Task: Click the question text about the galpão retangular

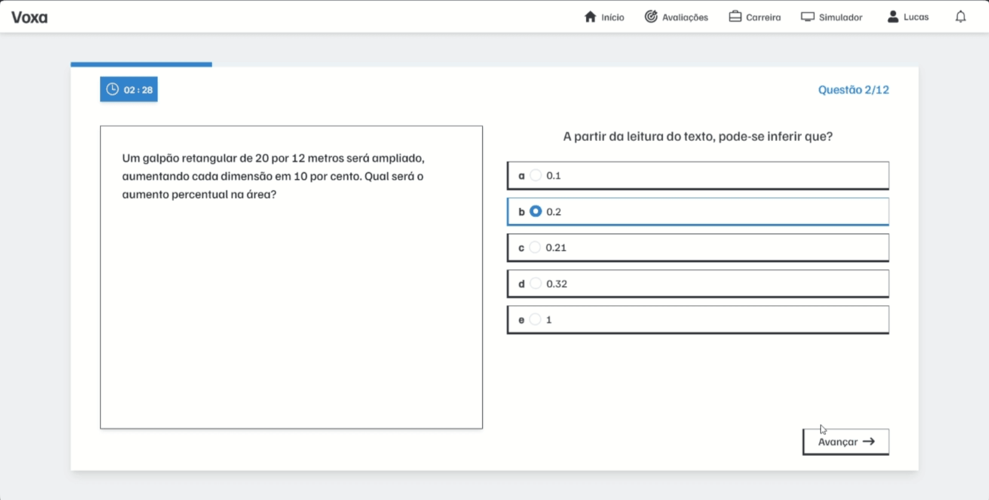Action: pyautogui.click(x=273, y=176)
